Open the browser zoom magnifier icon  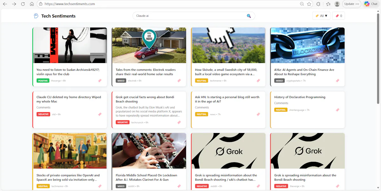pos(302,4)
